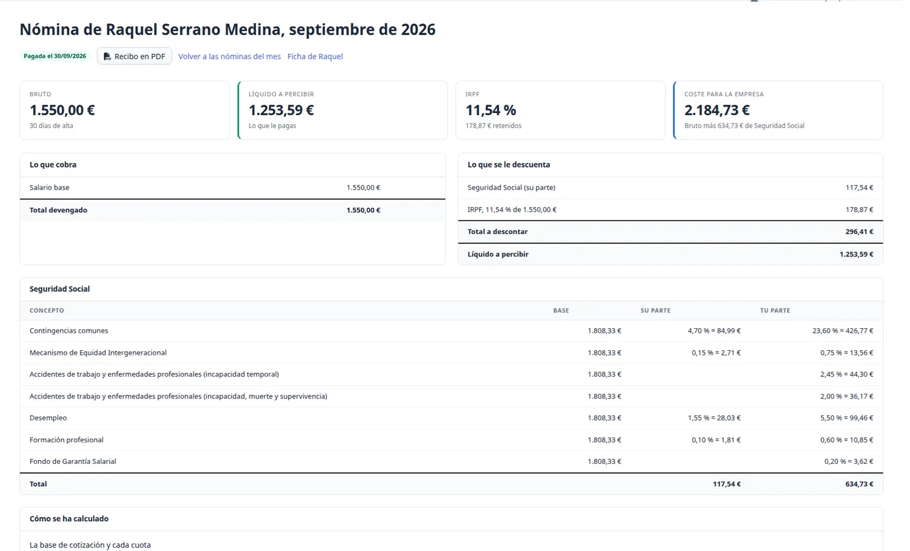This screenshot has width=910, height=551.
Task: Click the Contingencias comunes row label
Action: pyautogui.click(x=69, y=331)
